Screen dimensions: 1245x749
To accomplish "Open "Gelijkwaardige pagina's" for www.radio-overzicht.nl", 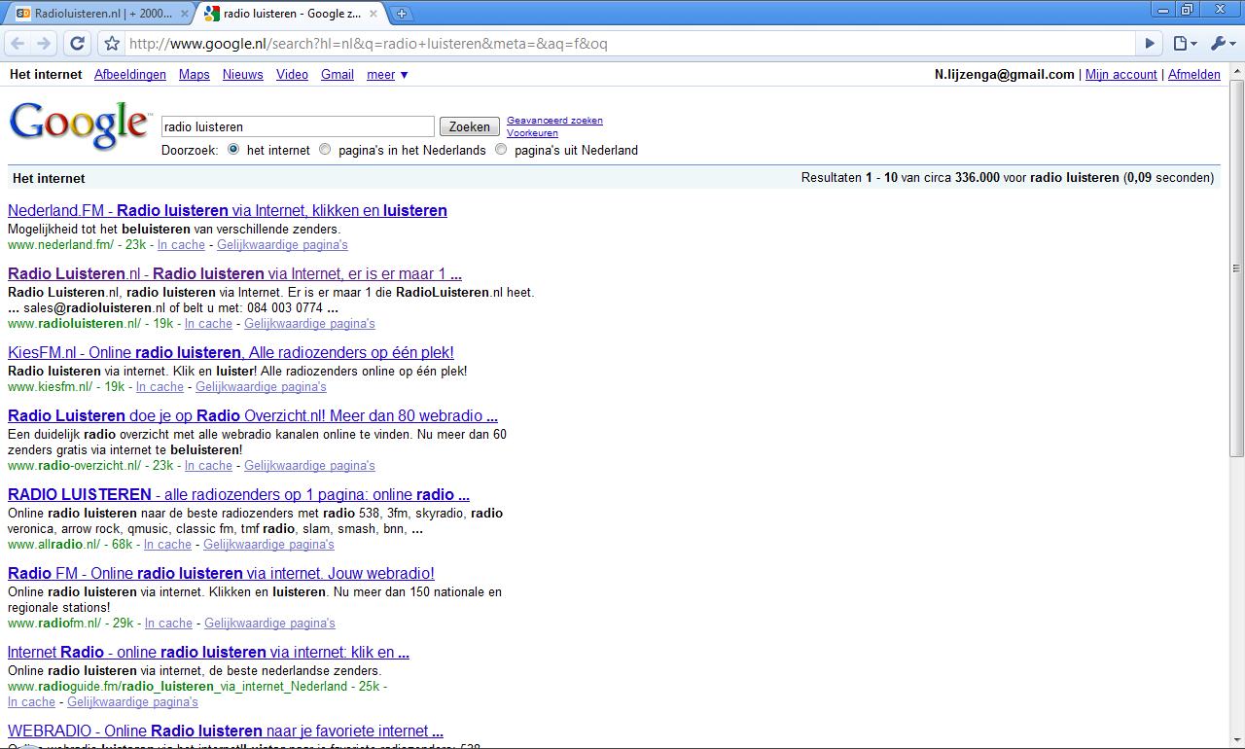I will point(309,466).
